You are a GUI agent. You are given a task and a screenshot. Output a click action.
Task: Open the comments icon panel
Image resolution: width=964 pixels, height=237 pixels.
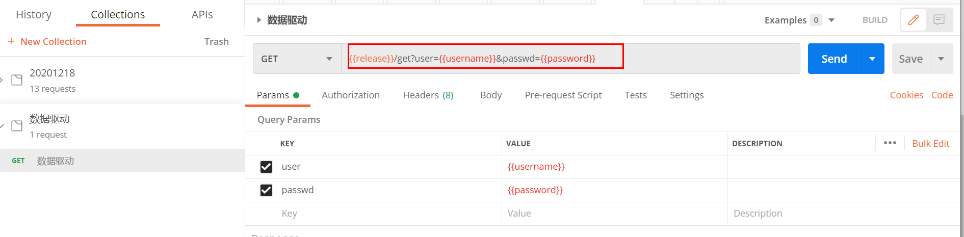939,20
